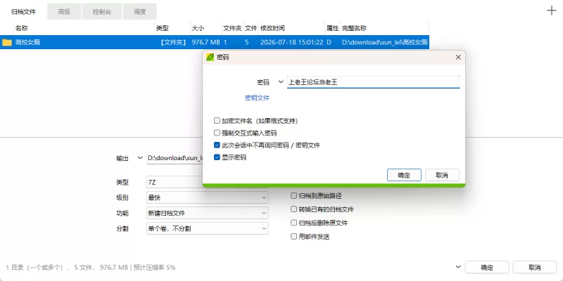The width and height of the screenshot is (563, 281).
Task: Switch to the 归档文件 tab
Action: pos(24,12)
